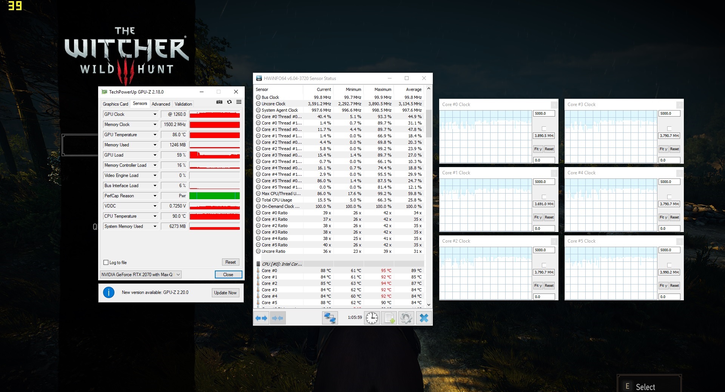Open the PerfCap Reason sensor dropdown
This screenshot has height=392, width=725.
coord(155,196)
